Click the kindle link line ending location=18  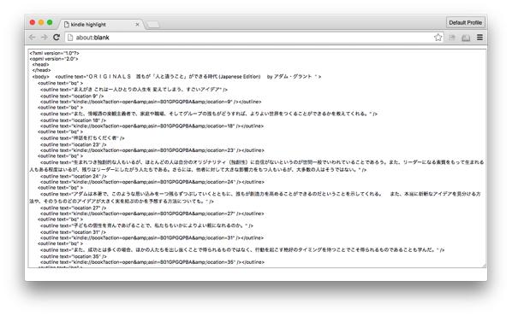click(152, 126)
